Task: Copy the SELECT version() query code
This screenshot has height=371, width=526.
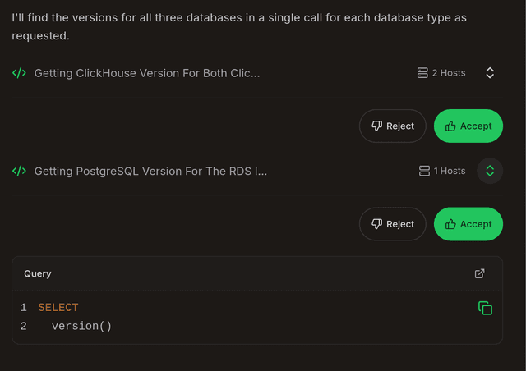Action: (485, 308)
